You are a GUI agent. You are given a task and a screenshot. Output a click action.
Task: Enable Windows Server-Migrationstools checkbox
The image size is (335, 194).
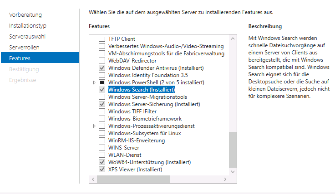102,97
